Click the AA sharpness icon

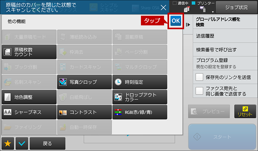coord(8,112)
